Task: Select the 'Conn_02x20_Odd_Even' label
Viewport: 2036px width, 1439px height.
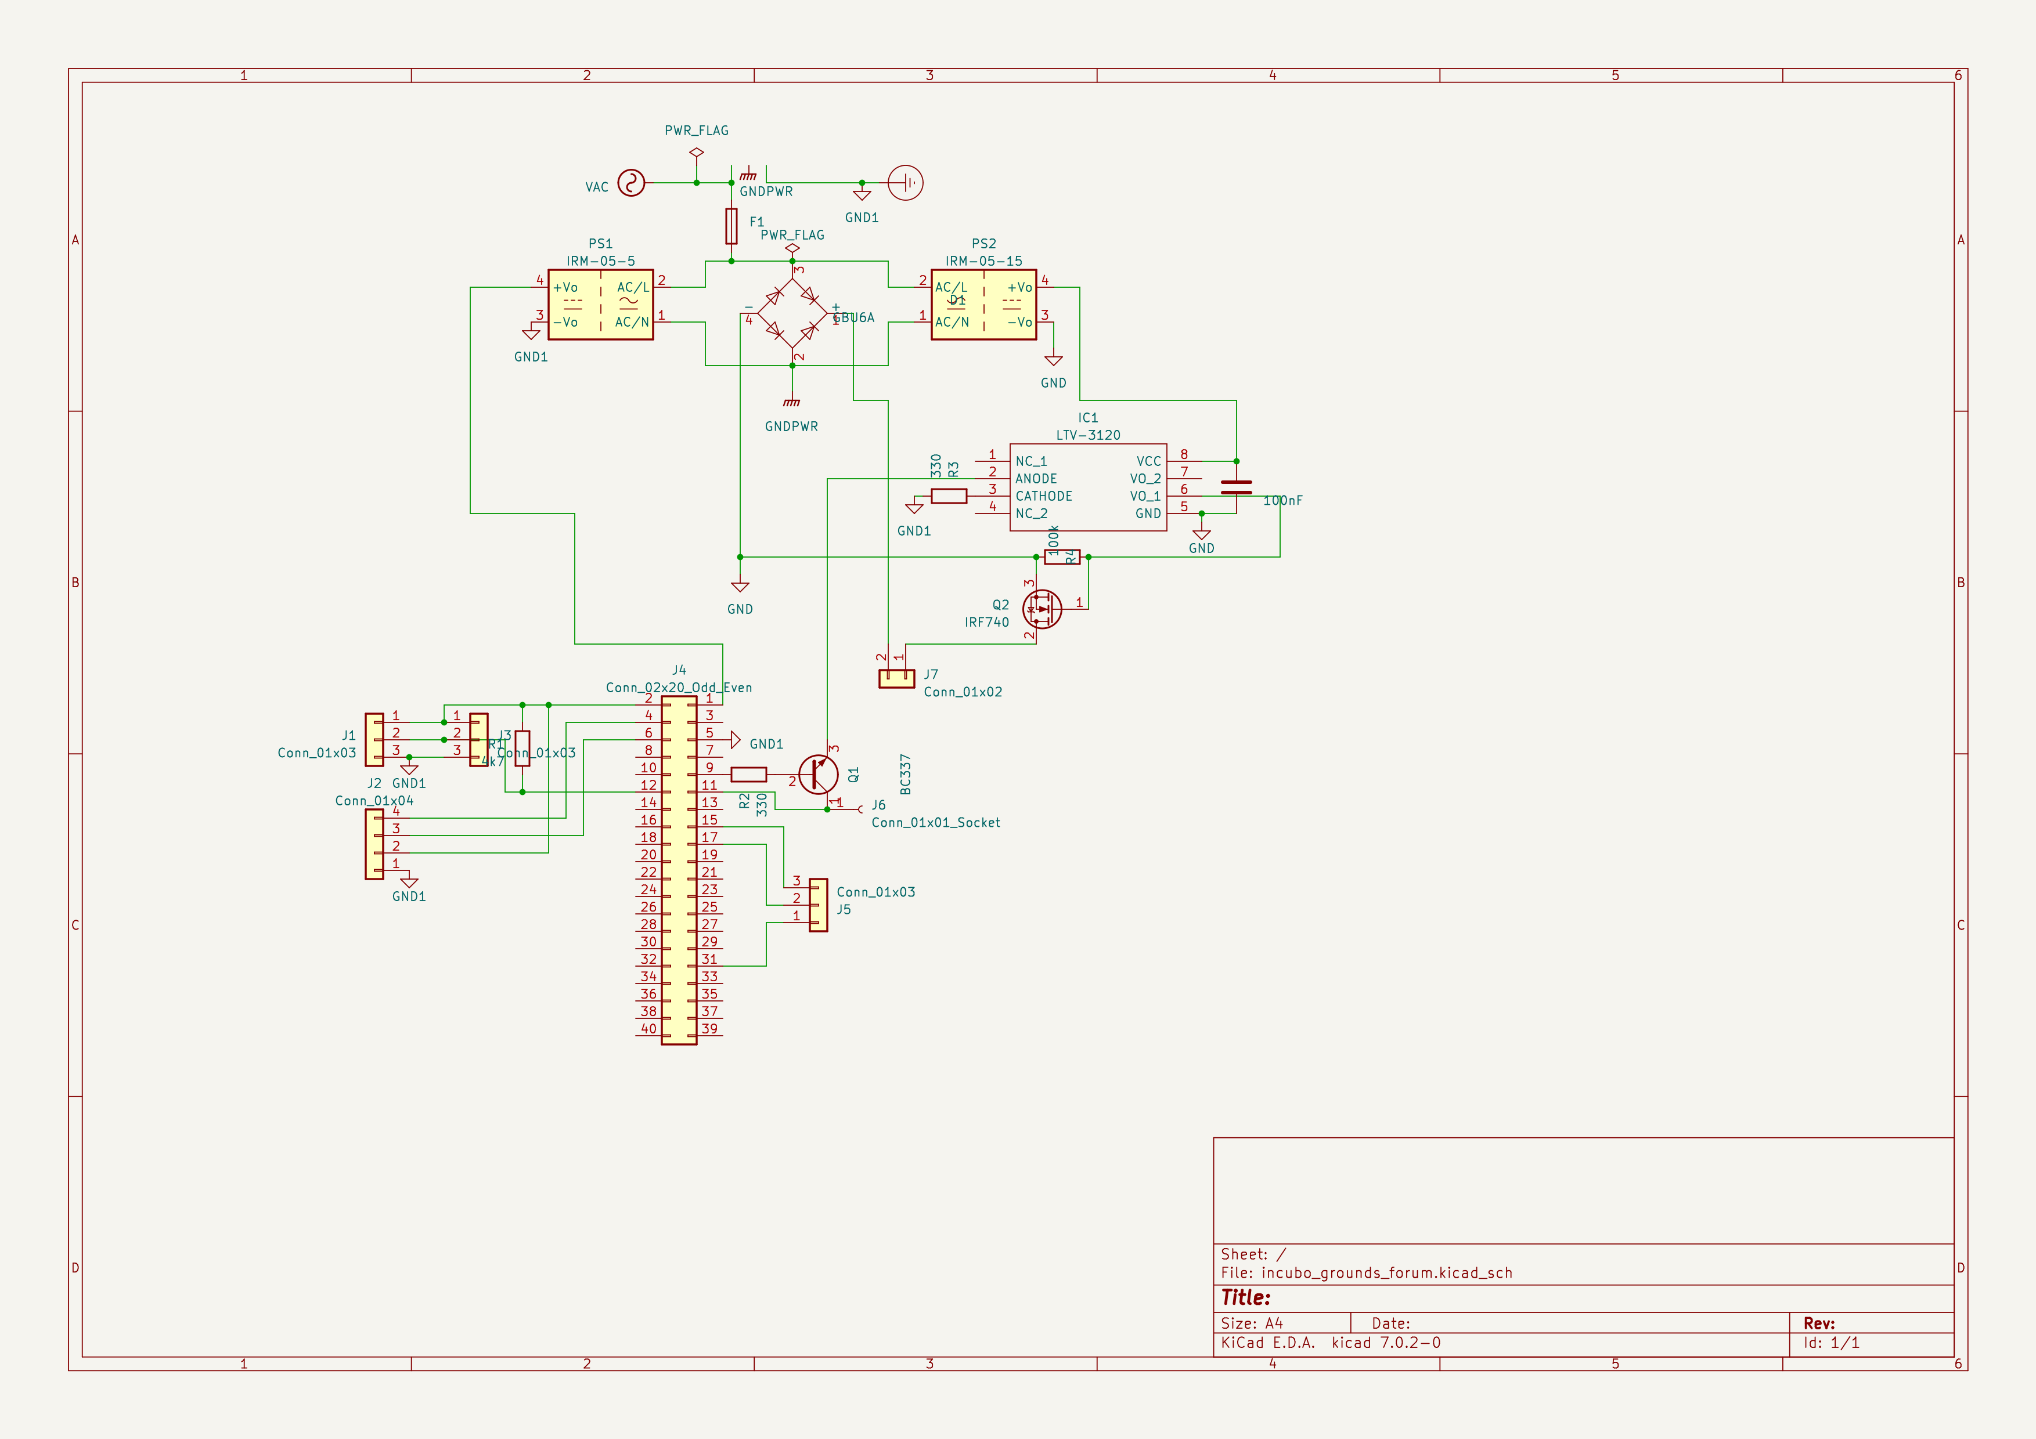Action: click(x=678, y=688)
